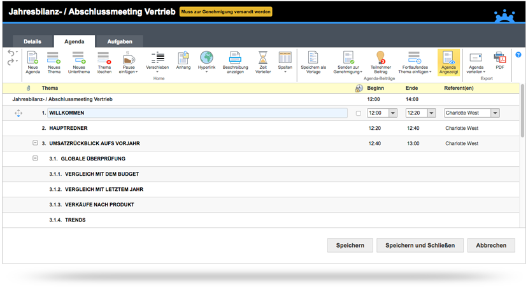Click the Speichern button
This screenshot has width=528, height=289.
click(350, 245)
